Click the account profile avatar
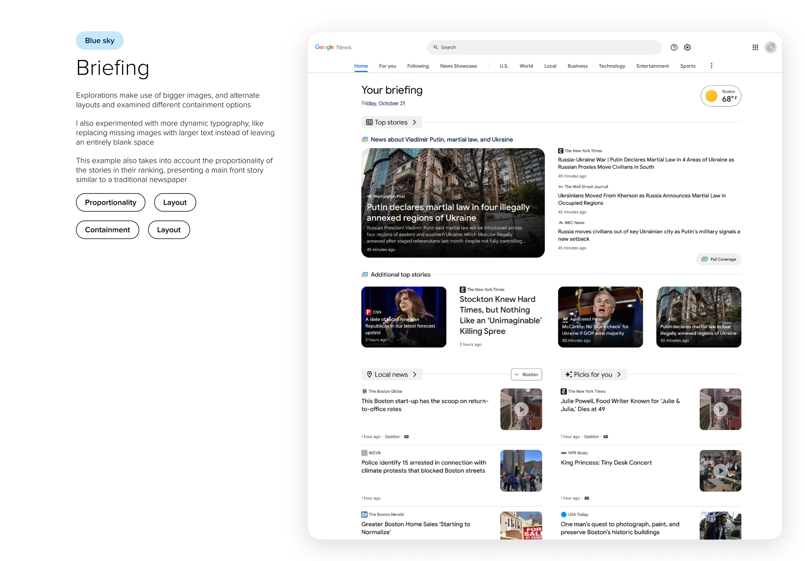 coord(770,47)
